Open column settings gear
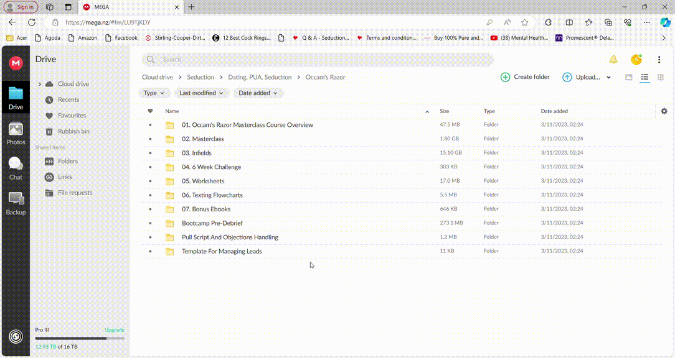This screenshot has width=675, height=358. tap(664, 111)
